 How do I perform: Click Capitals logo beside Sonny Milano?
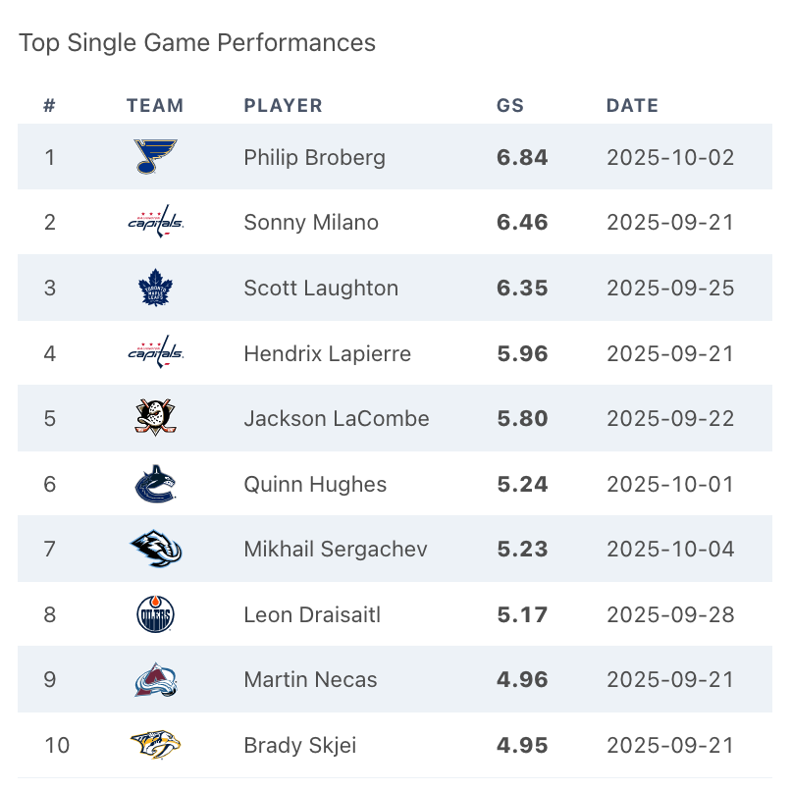[155, 222]
